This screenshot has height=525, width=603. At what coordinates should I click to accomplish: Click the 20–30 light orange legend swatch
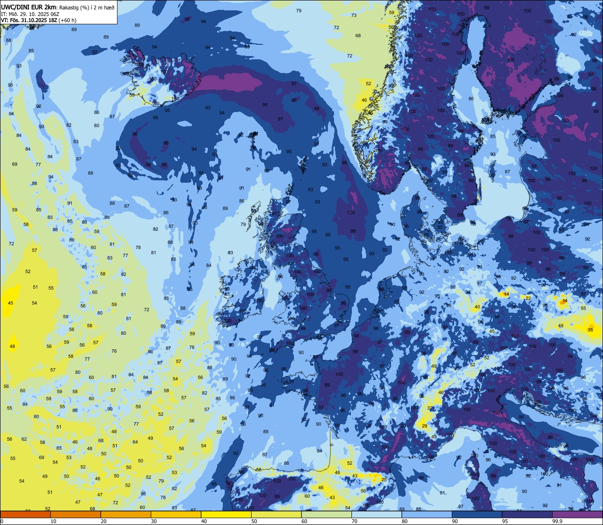(126, 514)
